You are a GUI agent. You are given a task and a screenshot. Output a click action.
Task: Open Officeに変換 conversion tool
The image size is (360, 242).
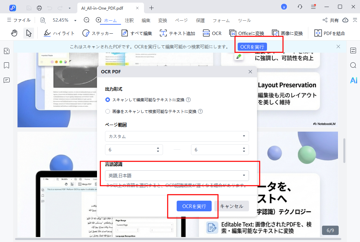(x=247, y=33)
